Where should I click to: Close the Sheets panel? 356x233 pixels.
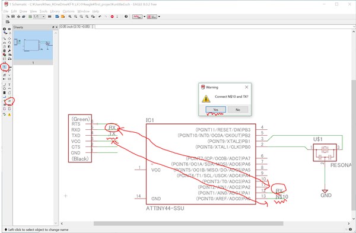[56, 27]
